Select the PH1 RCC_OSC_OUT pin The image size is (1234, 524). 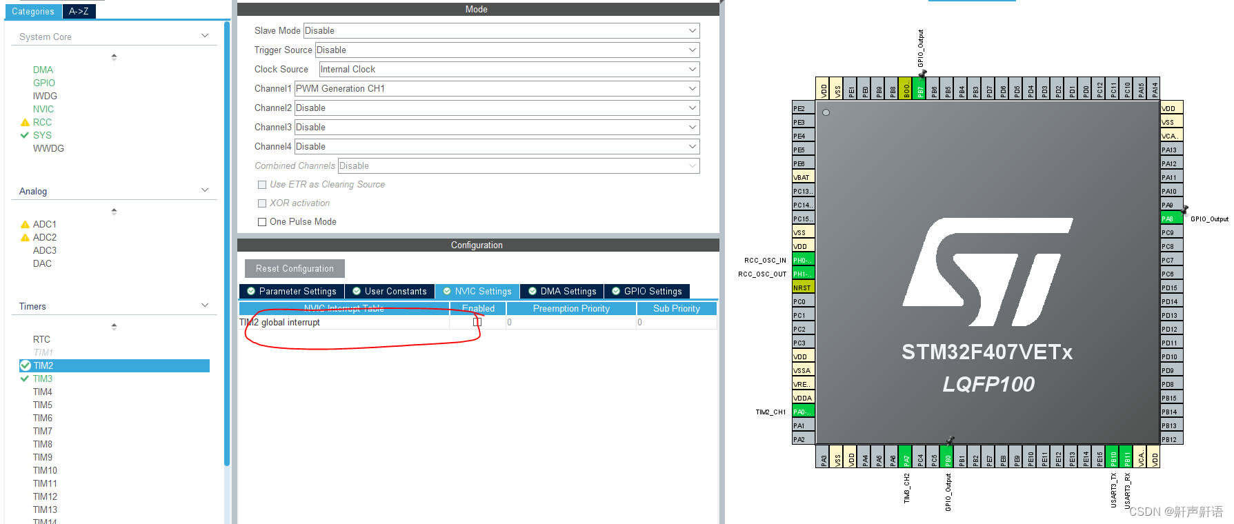coord(804,274)
